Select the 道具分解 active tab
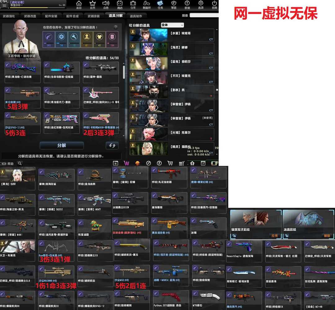Screen dimensions: 335x310 [x=116, y=15]
